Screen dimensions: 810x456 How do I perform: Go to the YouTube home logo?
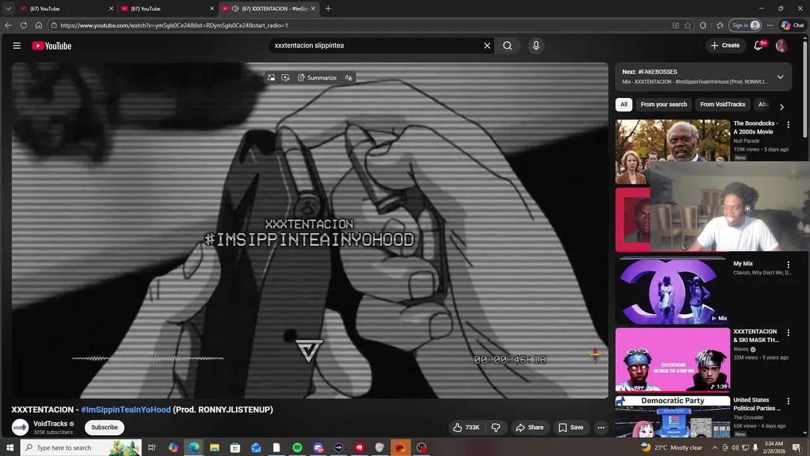coord(51,46)
